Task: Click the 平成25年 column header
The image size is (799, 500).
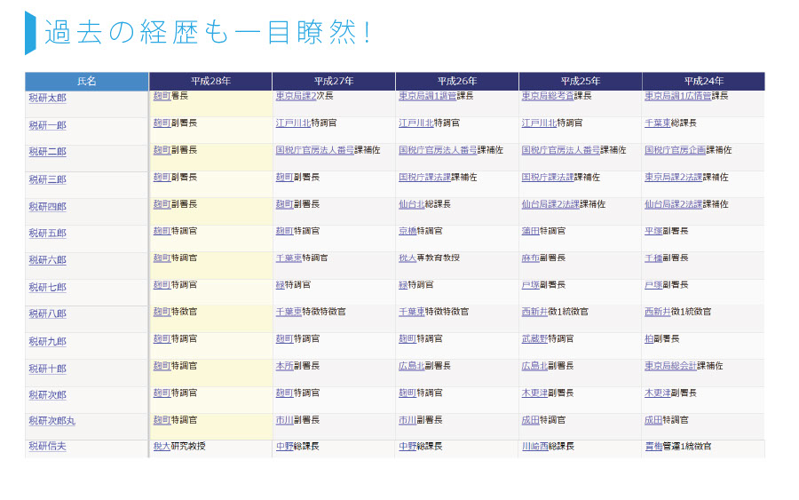Action: click(581, 81)
